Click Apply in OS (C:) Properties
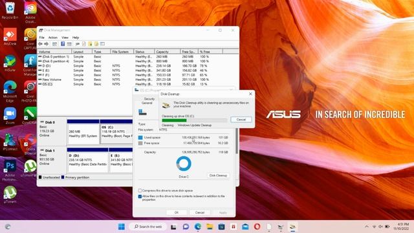This screenshot has width=414, height=233. (x=223, y=212)
